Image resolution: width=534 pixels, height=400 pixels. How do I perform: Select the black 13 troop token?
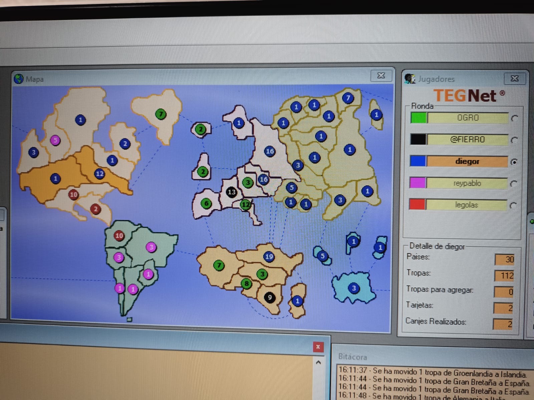(231, 192)
